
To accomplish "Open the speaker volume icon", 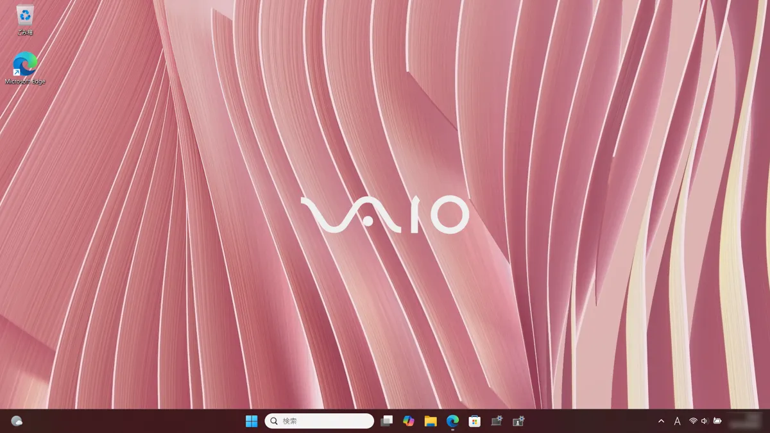I will 705,421.
